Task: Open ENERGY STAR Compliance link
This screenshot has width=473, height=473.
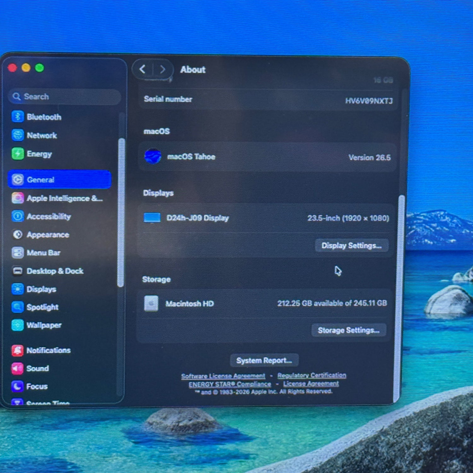Action: pos(230,384)
